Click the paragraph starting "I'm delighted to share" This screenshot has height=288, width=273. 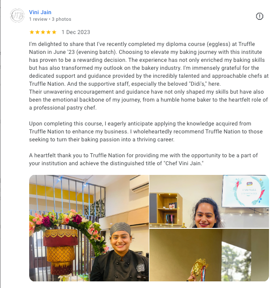(x=149, y=64)
